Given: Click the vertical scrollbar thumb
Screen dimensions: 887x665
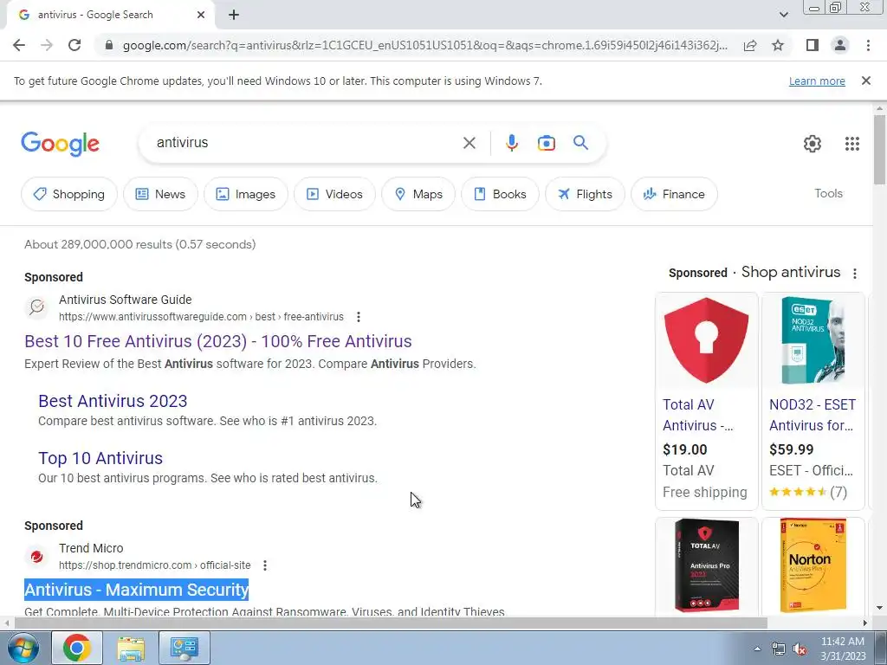Looking at the screenshot, I should [879, 149].
